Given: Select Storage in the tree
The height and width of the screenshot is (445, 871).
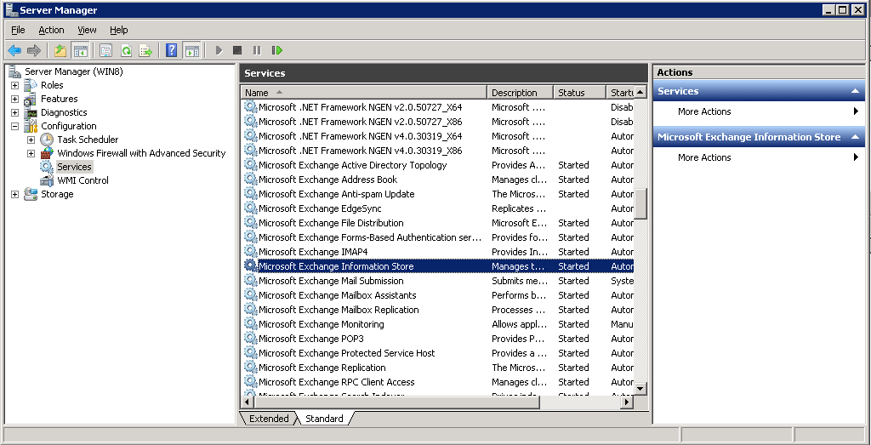Looking at the screenshot, I should click(x=57, y=194).
